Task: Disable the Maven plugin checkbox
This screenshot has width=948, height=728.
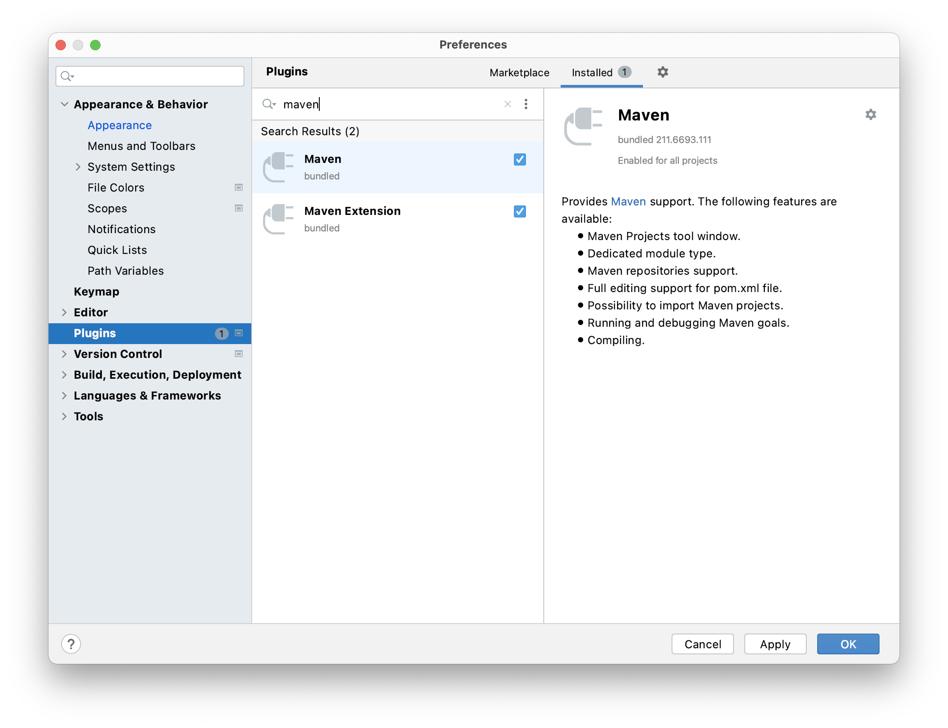Action: 519,159
